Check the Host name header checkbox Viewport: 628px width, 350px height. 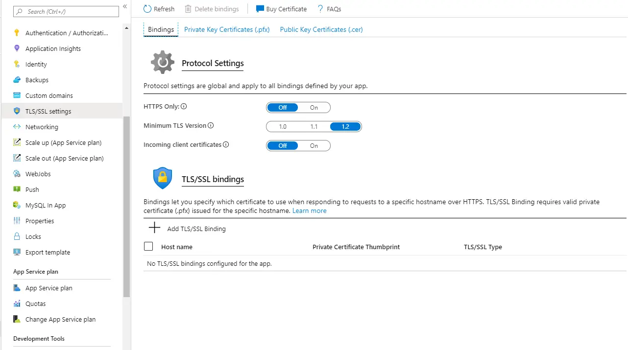click(x=148, y=246)
